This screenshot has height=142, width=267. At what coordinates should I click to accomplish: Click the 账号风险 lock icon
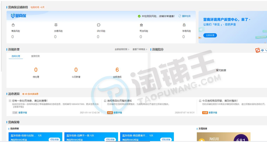tap(184, 25)
